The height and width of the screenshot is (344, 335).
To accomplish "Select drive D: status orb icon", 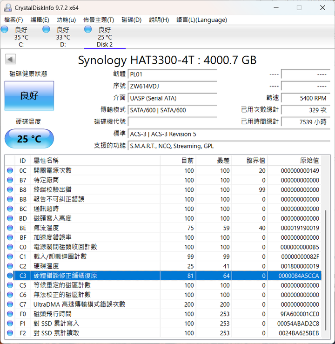I will click(x=46, y=29).
